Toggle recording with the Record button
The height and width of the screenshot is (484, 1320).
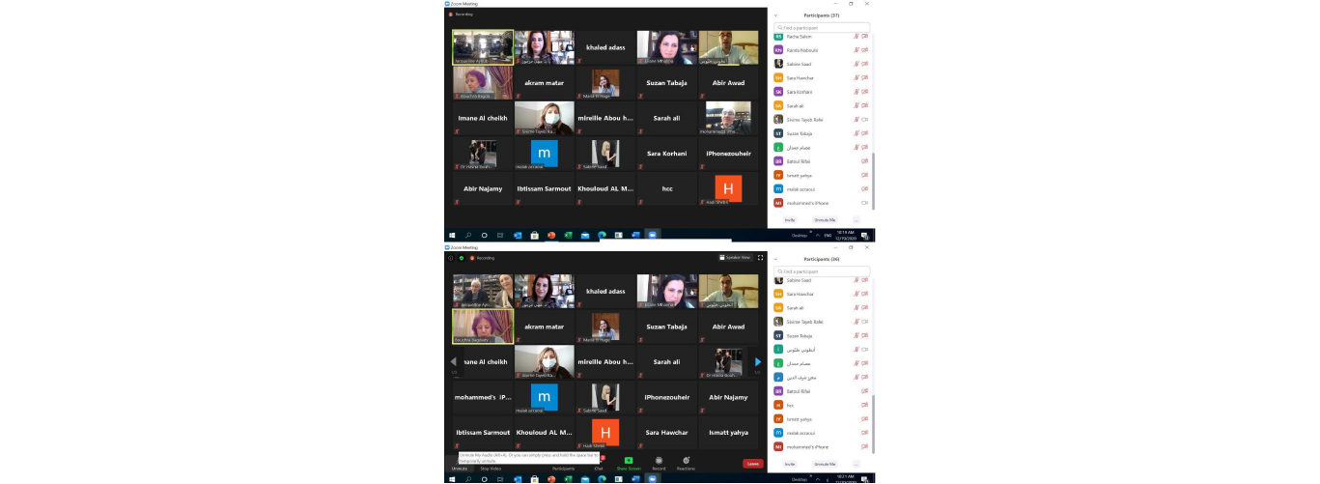click(659, 462)
